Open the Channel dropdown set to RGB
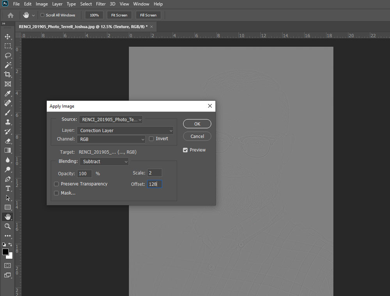Screen dimensions: 390x296 112,139
